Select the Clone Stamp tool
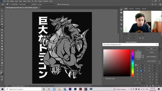Viewport: 162px width, 91px height. tap(2, 35)
